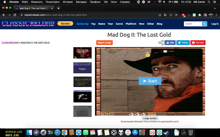Open the Microsoft Windows thumbnail

(x=82, y=68)
